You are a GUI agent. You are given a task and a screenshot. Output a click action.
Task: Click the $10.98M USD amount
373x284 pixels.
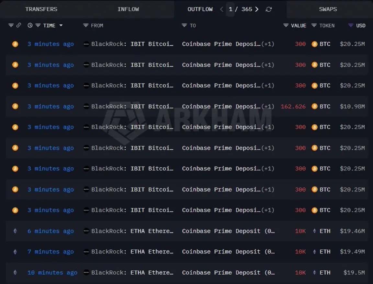tap(352, 106)
